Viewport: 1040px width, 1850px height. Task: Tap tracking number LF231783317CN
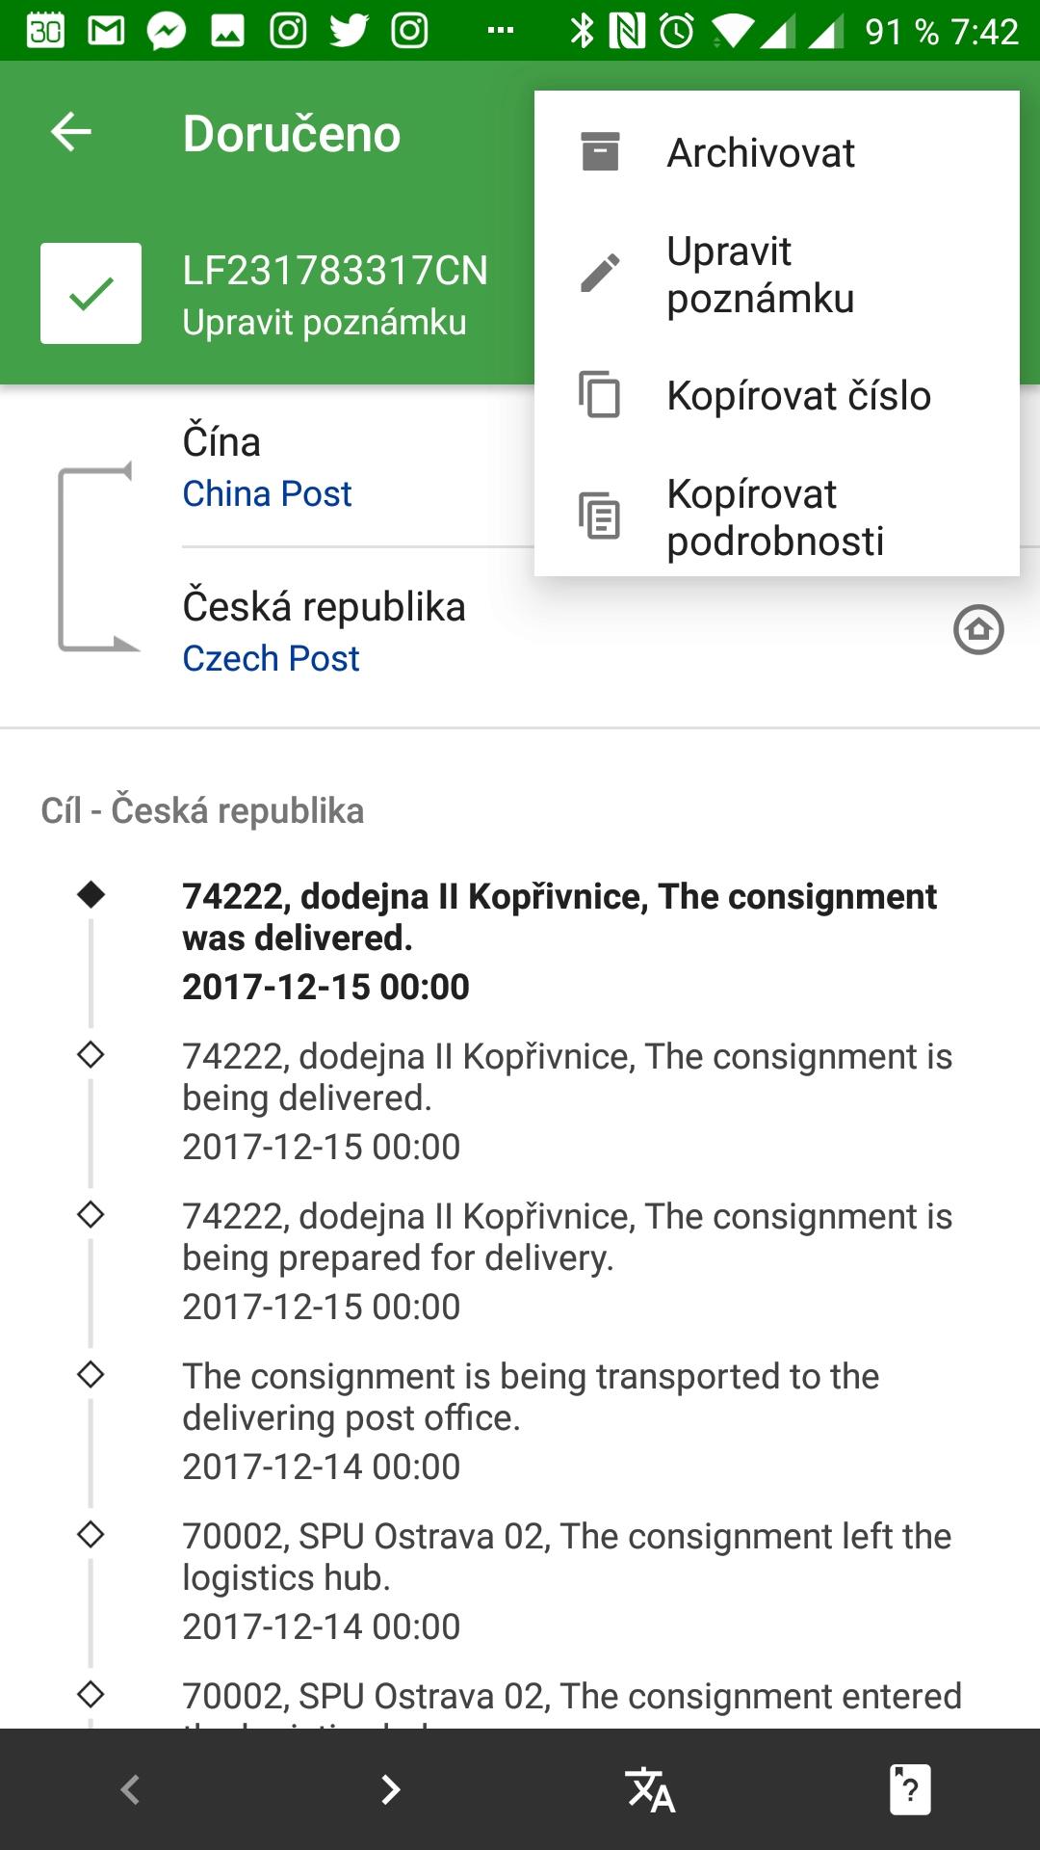pyautogui.click(x=335, y=271)
